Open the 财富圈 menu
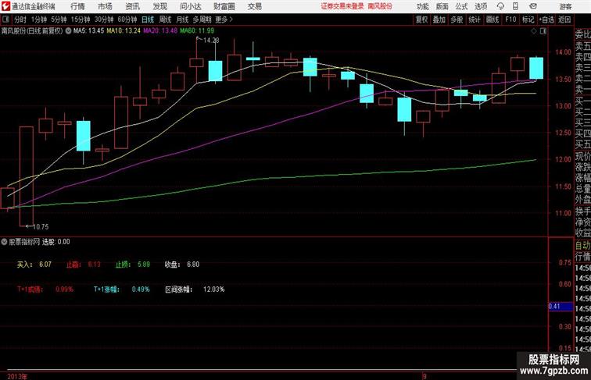The width and height of the screenshot is (591, 380). coord(224,6)
